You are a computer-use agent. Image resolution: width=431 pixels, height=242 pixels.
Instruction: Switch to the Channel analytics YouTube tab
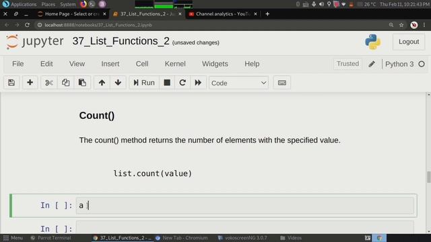click(223, 14)
